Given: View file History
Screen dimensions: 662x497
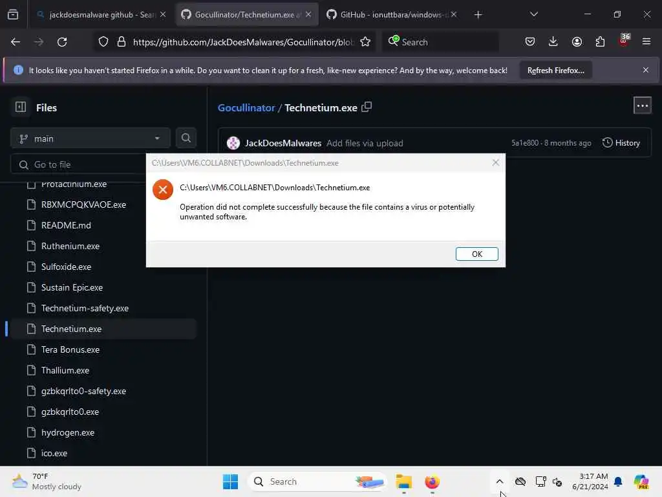Looking at the screenshot, I should click(x=621, y=143).
